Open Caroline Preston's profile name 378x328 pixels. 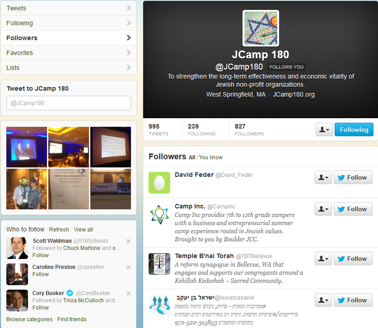click(x=54, y=267)
